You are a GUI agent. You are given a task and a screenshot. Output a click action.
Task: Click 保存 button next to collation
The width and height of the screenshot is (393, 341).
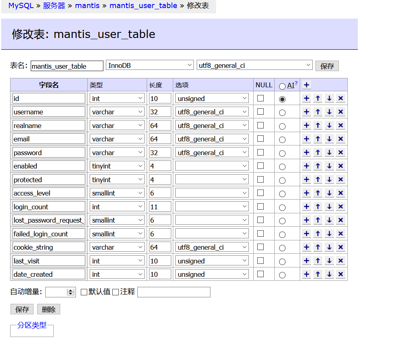[x=327, y=66]
